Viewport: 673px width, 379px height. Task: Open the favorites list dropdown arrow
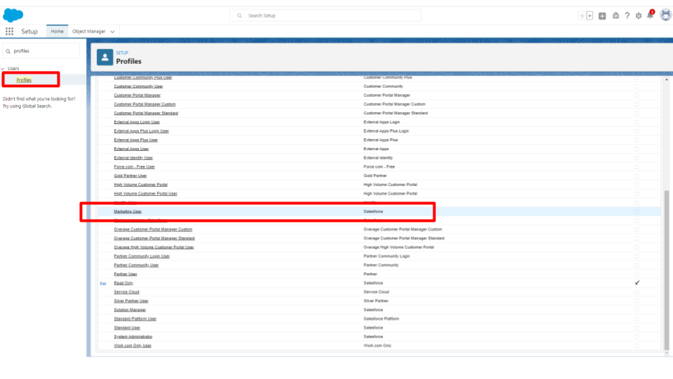pyautogui.click(x=590, y=16)
